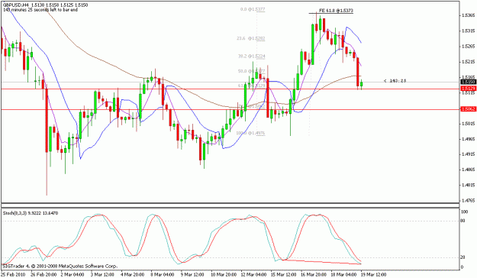The width and height of the screenshot is (477, 278).
Task: Click the '16 Mar 20:00' time axis label
Action: (314, 275)
